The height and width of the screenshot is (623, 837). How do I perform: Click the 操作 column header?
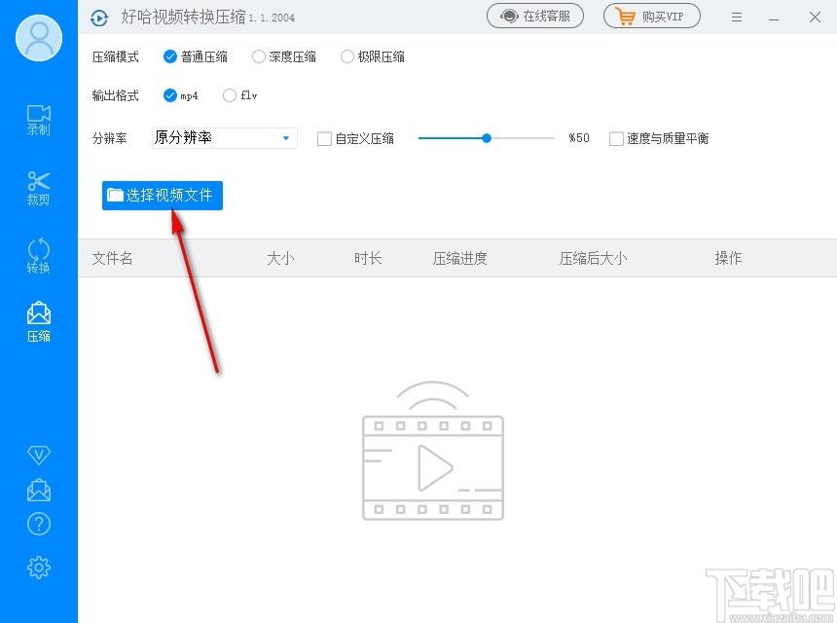[728, 258]
